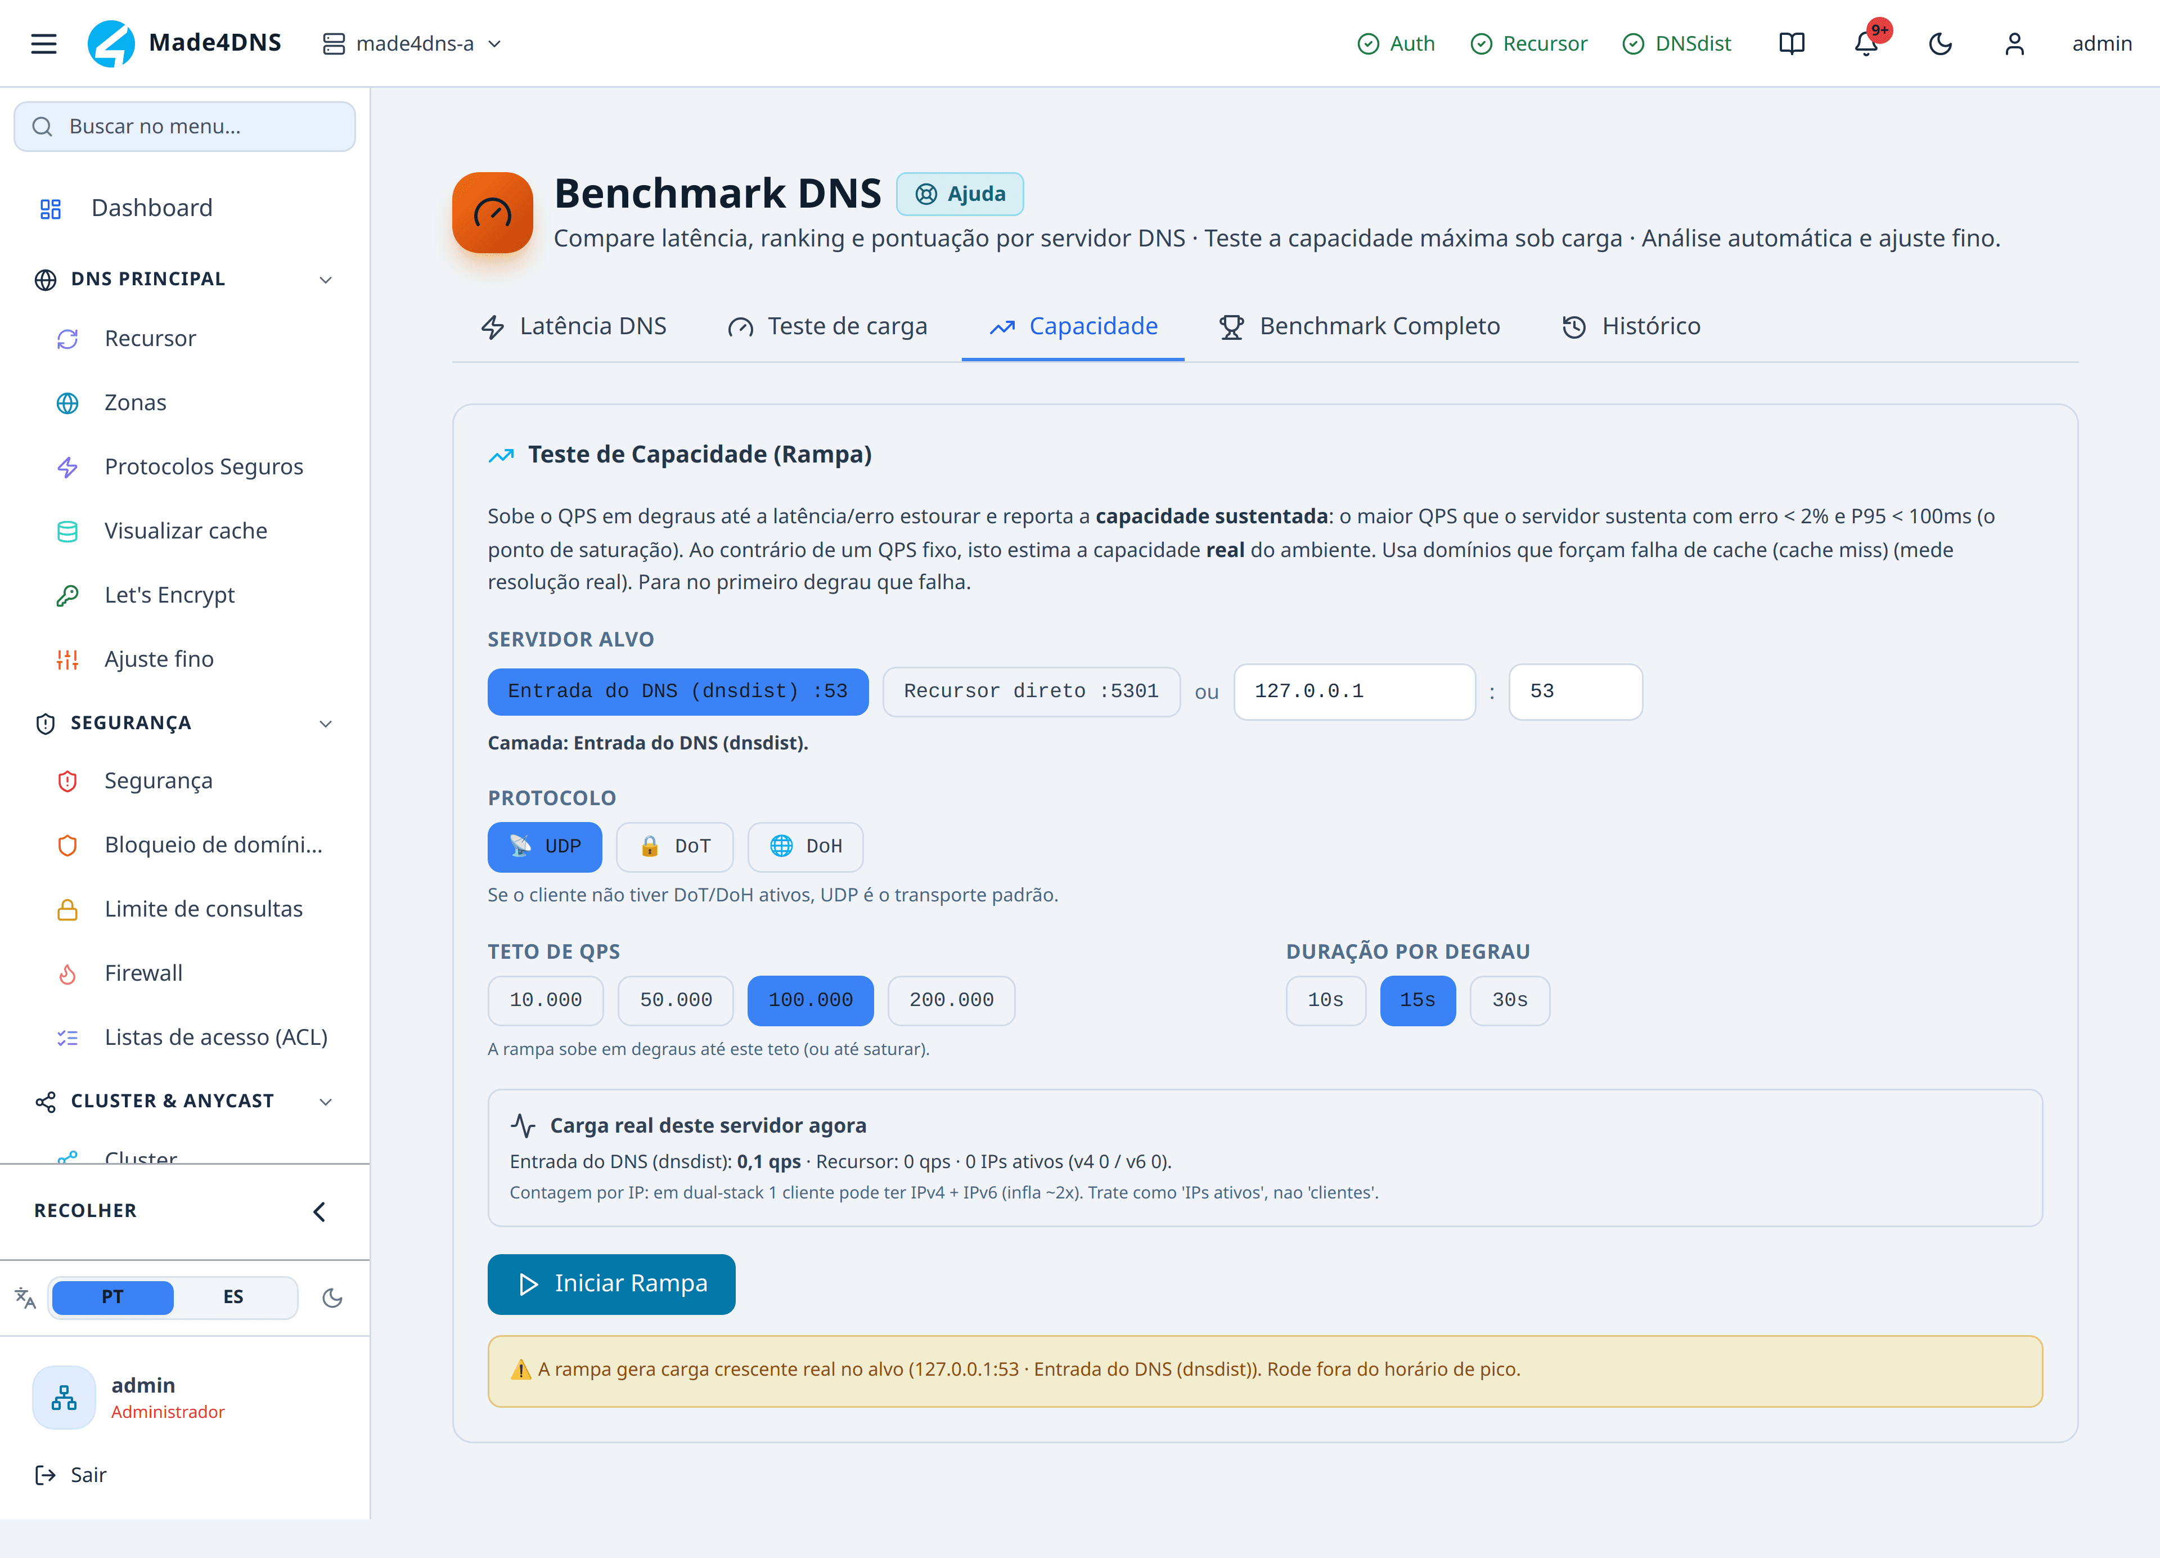Image resolution: width=2160 pixels, height=1558 pixels.
Task: Collapse the CLUSTER & ANYCAST section
Action: click(x=184, y=1102)
